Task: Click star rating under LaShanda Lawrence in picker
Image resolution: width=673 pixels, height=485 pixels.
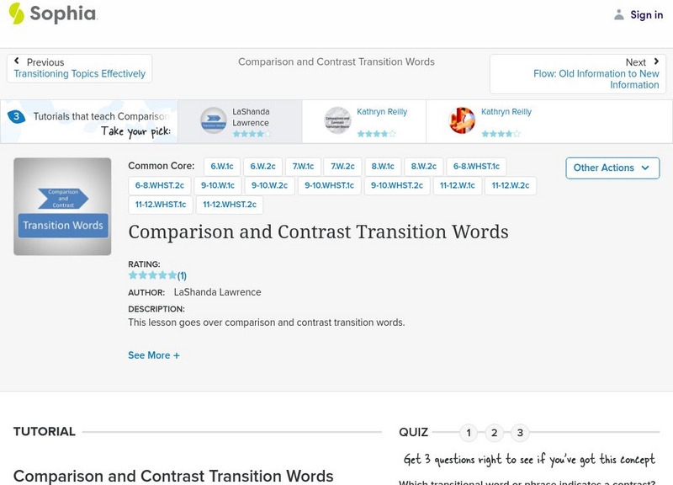Action: pyautogui.click(x=252, y=134)
